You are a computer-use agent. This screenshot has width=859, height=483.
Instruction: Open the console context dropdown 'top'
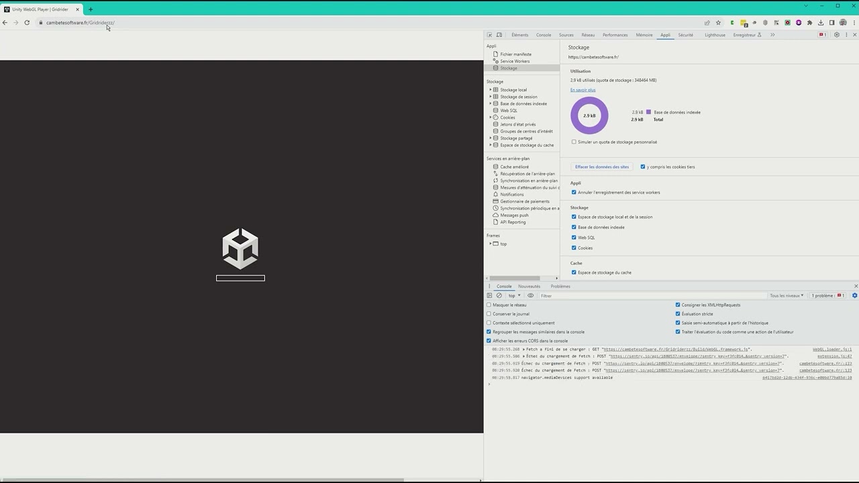point(513,295)
